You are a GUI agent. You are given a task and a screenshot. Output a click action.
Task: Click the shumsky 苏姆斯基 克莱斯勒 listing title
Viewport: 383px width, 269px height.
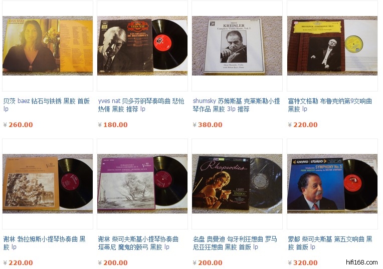click(236, 105)
